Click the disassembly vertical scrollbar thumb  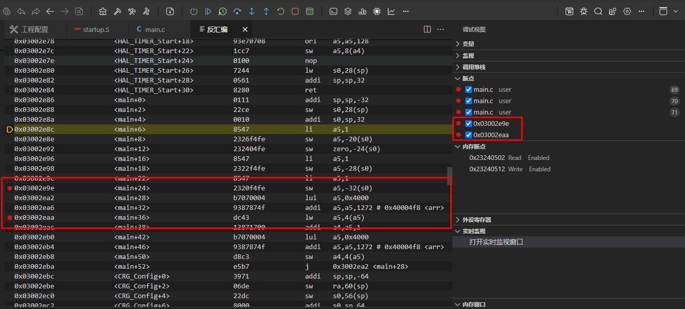(449, 176)
